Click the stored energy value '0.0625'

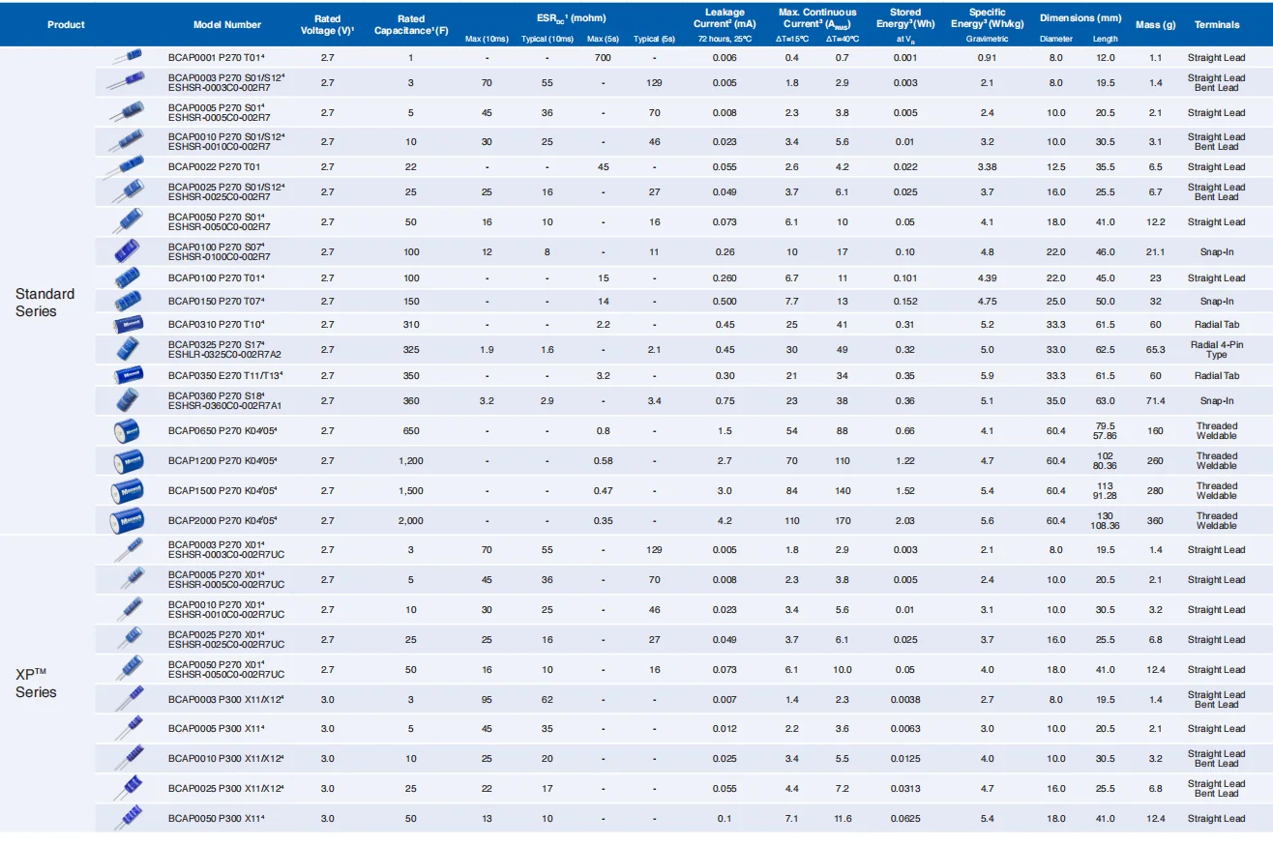point(905,819)
